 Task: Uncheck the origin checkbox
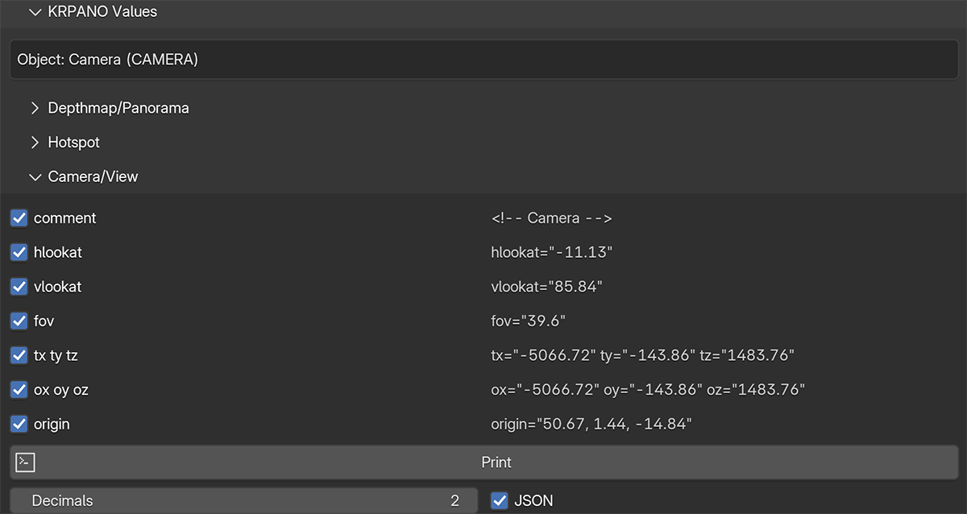point(19,424)
